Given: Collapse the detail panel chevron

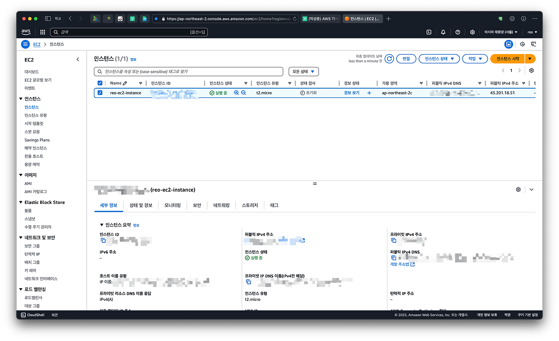Looking at the screenshot, I should pos(531,189).
